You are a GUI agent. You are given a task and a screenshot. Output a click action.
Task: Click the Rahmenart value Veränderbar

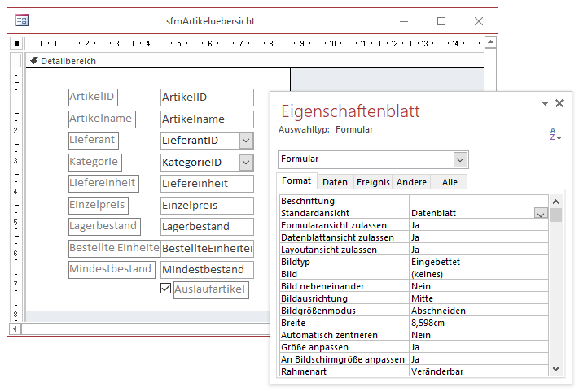point(478,371)
